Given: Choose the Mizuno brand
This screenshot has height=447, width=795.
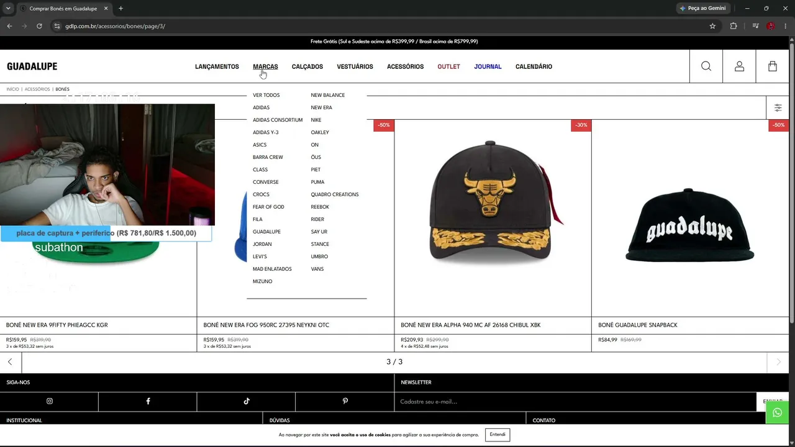Looking at the screenshot, I should pos(263,281).
